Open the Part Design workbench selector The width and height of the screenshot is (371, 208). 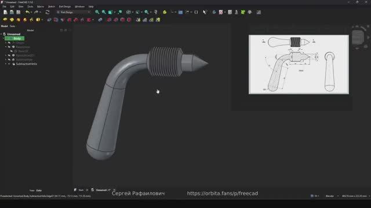(74, 12)
